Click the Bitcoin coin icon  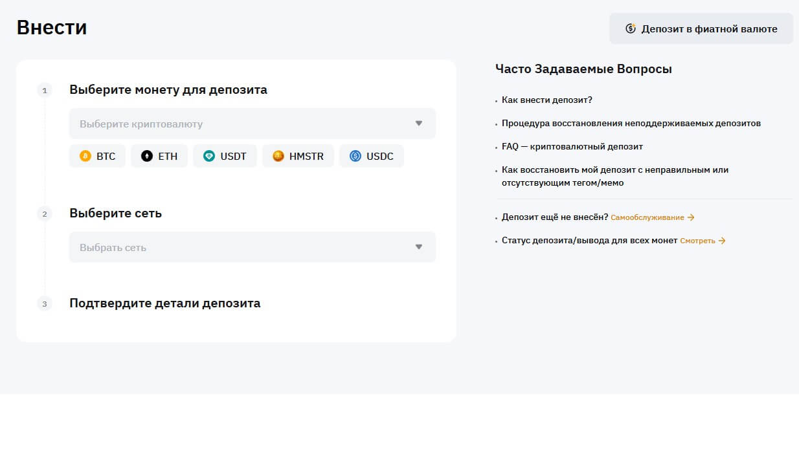(85, 156)
